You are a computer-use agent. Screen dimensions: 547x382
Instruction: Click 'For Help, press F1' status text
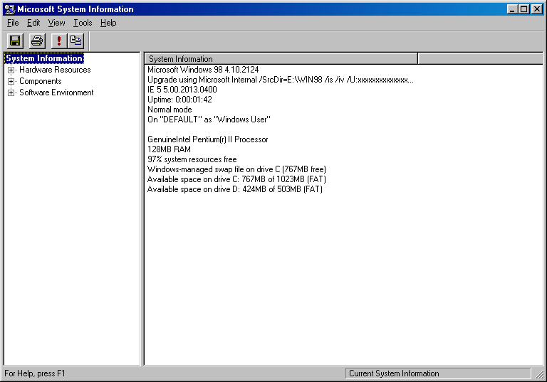click(x=35, y=373)
